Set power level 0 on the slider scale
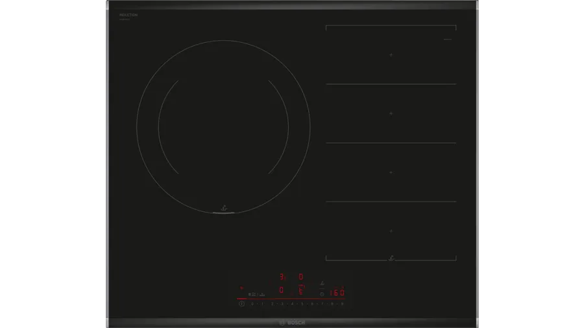Image resolution: width=584 pixels, height=328 pixels. pyautogui.click(x=252, y=304)
